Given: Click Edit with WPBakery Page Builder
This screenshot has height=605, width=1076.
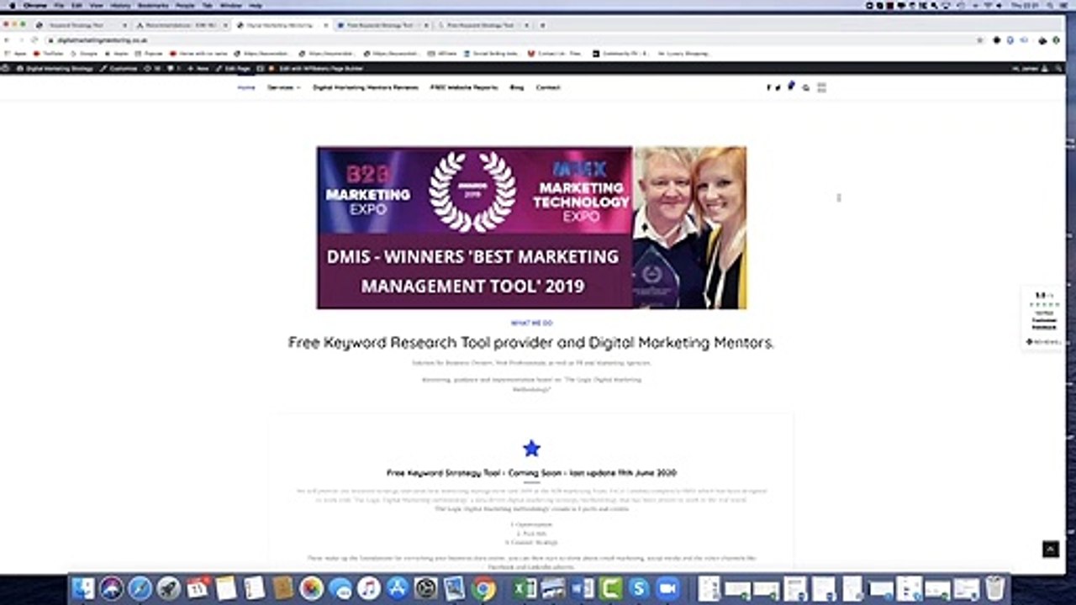Looking at the screenshot, I should coord(317,68).
